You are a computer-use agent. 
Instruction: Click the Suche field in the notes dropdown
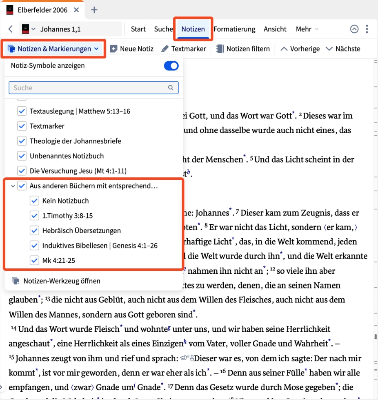tap(93, 88)
